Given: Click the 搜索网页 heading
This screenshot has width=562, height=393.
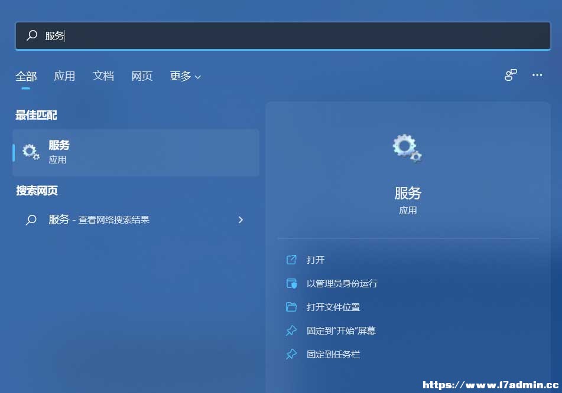Looking at the screenshot, I should [x=37, y=191].
